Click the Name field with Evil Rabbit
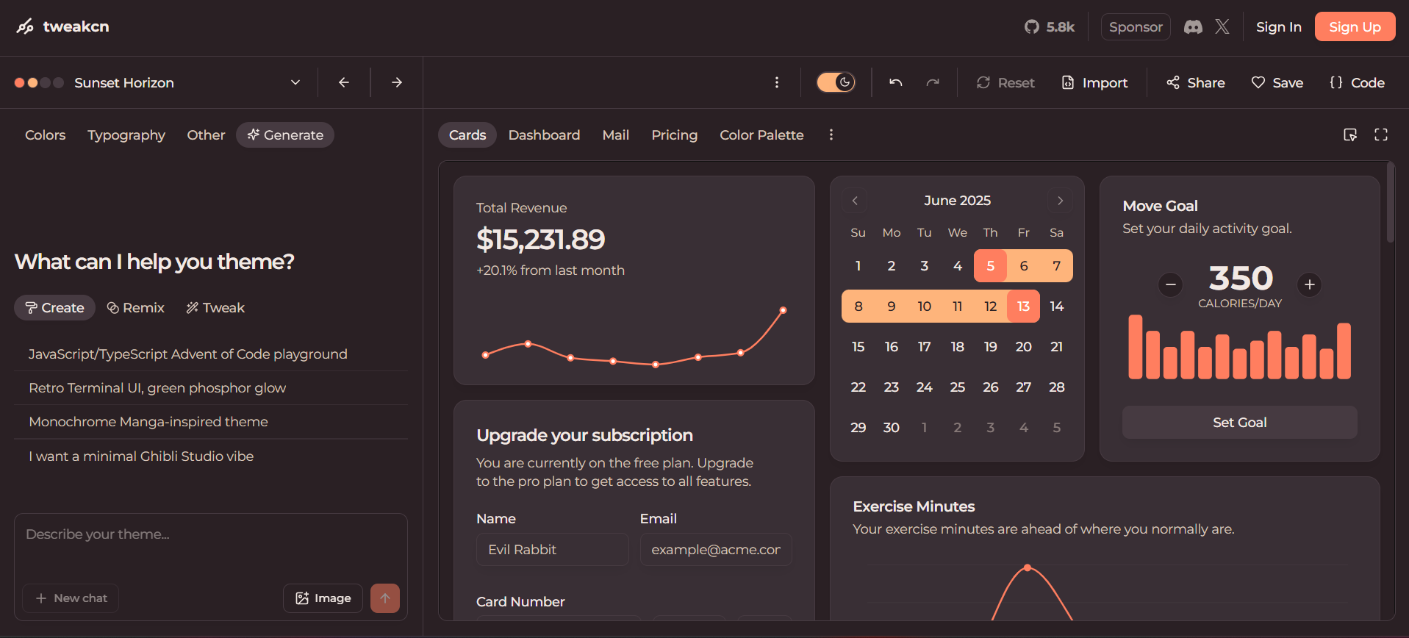 [x=552, y=550]
